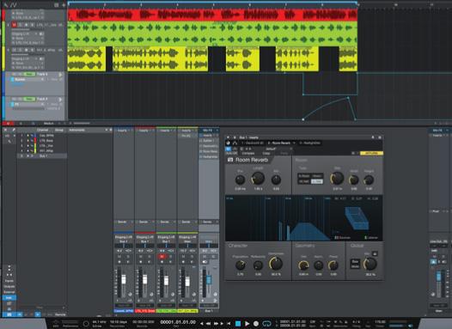Viewport: 452px width, 329px height.
Task: Click the Copy button in the plugin header
Action: click(266, 153)
